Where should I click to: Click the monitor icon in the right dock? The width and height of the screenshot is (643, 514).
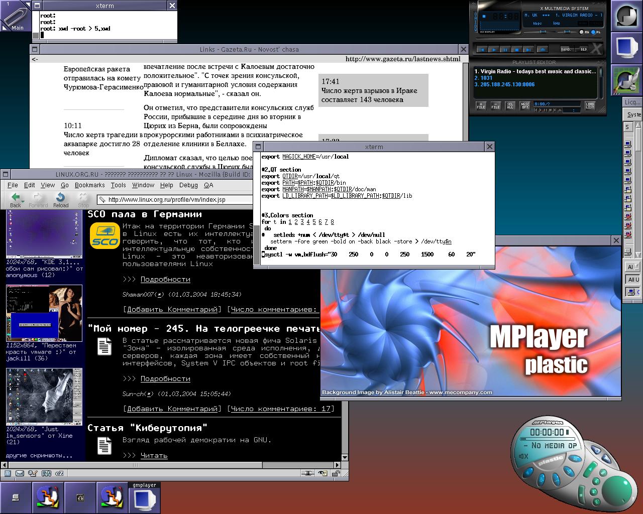coord(626,48)
